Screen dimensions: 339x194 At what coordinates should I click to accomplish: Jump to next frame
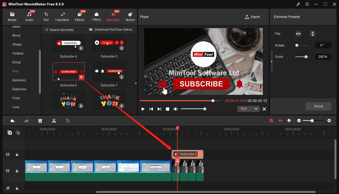[159, 109]
